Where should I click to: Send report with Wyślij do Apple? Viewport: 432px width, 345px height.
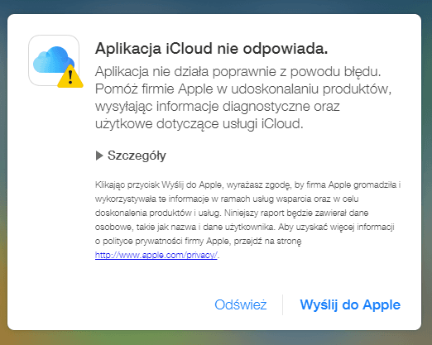(350, 304)
